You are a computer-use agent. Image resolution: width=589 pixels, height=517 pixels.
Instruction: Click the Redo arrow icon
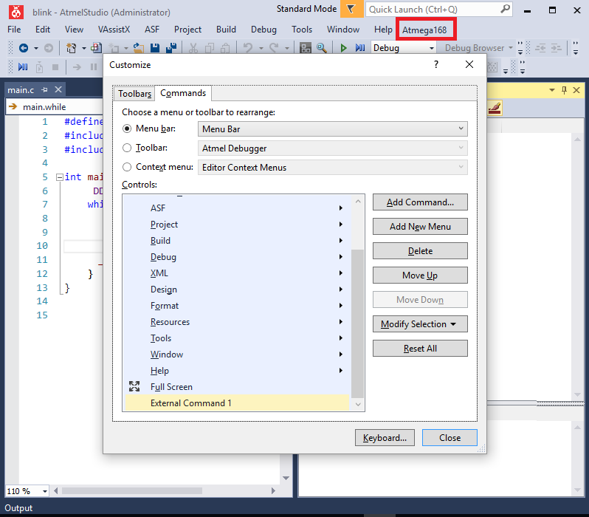[x=274, y=48]
